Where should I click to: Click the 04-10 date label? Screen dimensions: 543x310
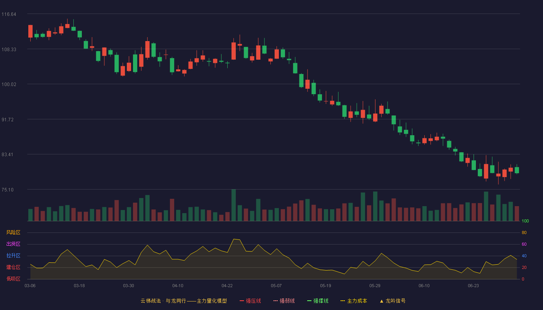click(x=178, y=286)
